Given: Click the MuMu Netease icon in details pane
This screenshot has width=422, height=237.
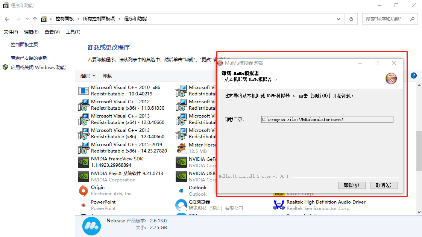Looking at the screenshot, I should pyautogui.click(x=91, y=226).
